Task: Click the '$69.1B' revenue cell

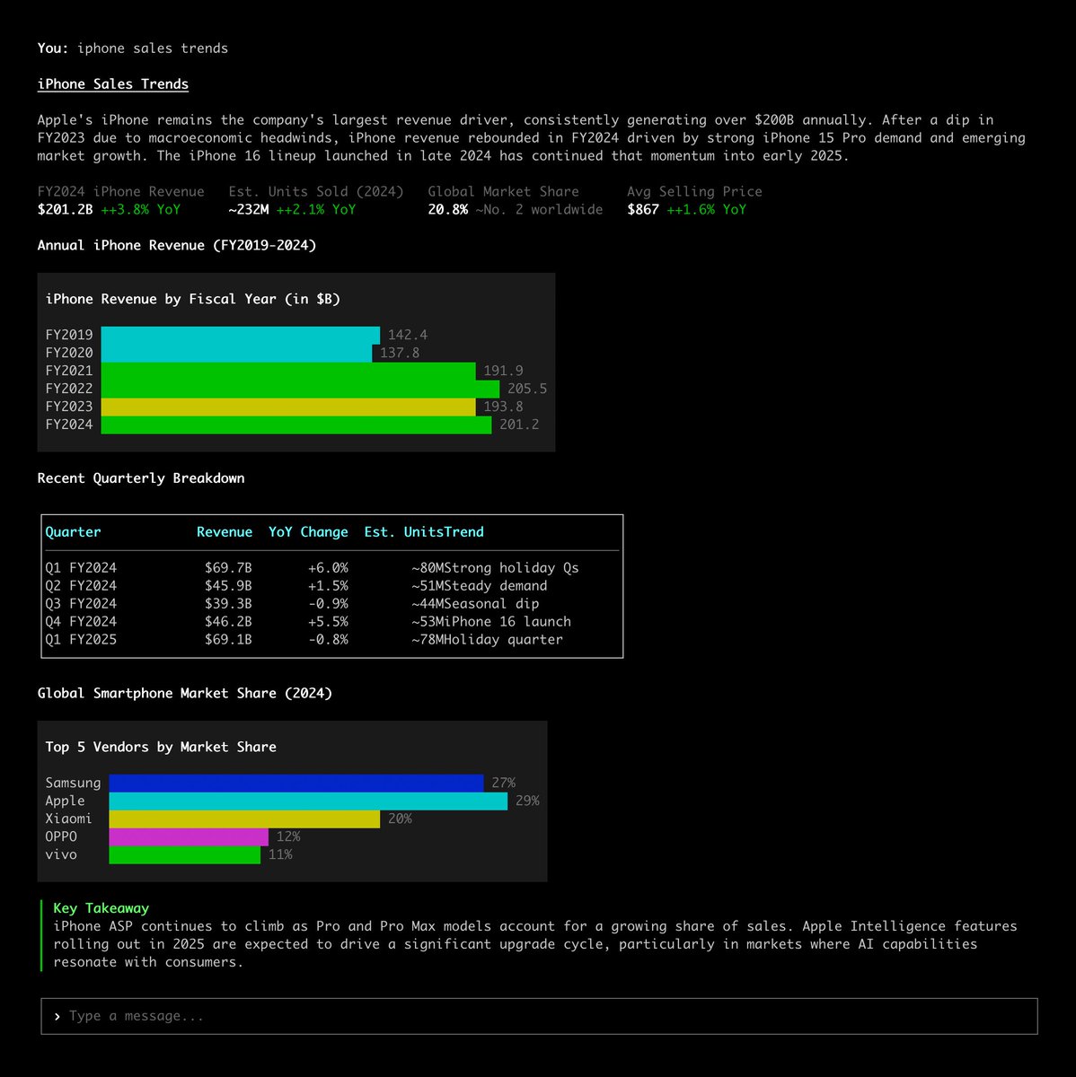Action: (x=228, y=639)
